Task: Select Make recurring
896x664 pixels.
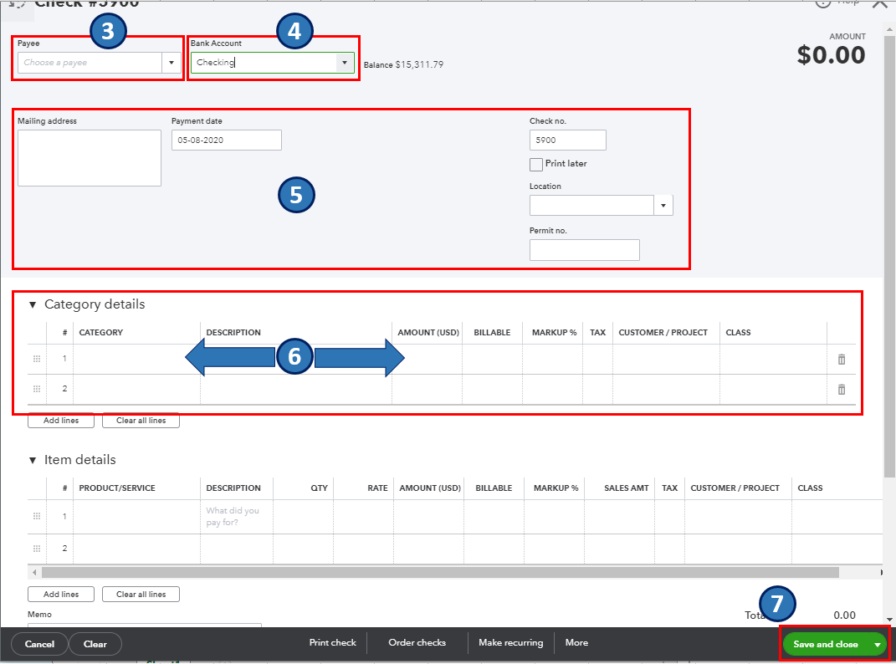Action: pos(510,643)
